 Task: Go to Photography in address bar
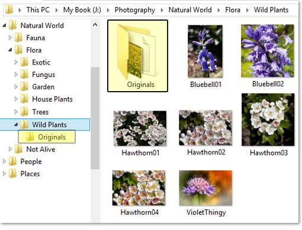pyautogui.click(x=135, y=10)
